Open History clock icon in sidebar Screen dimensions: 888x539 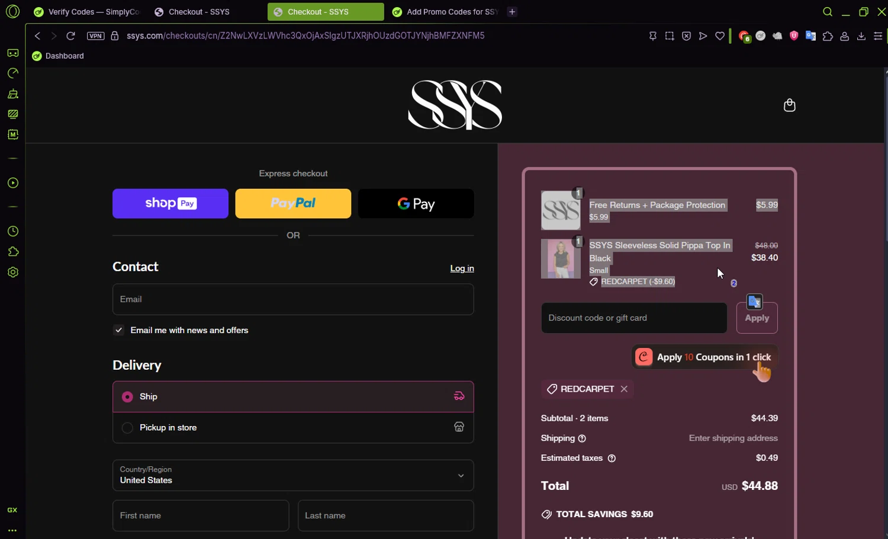click(x=12, y=231)
